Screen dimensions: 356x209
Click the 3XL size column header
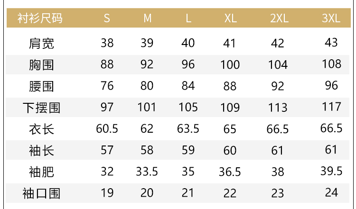pos(331,19)
